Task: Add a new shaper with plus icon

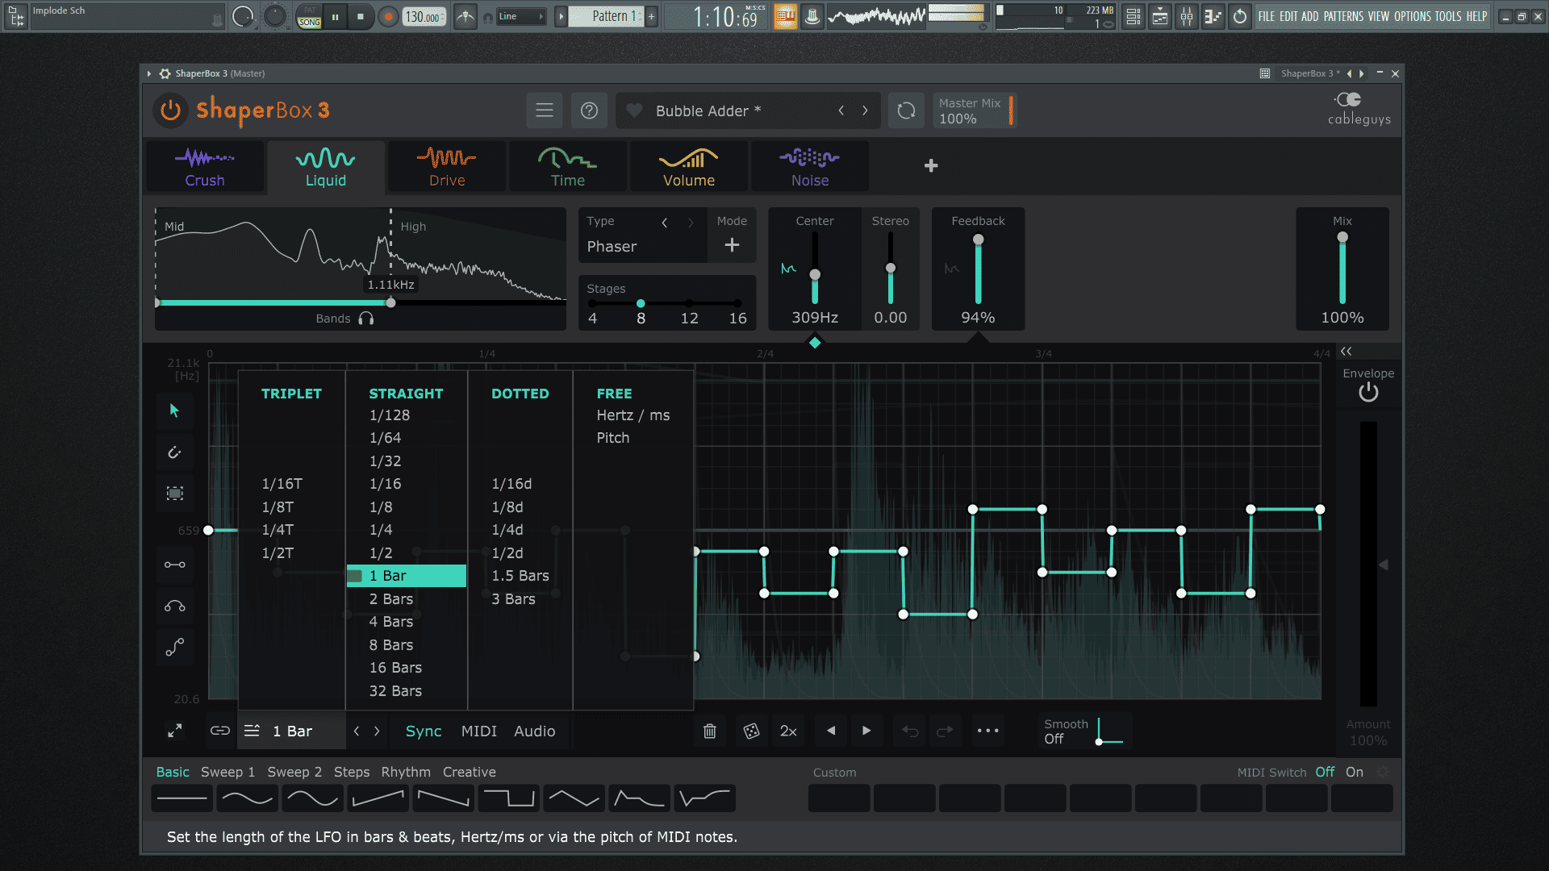Action: (x=931, y=165)
